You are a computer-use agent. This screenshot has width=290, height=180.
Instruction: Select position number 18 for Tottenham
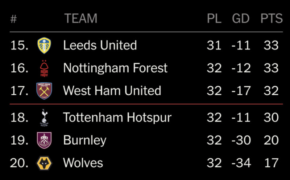[x=19, y=117]
